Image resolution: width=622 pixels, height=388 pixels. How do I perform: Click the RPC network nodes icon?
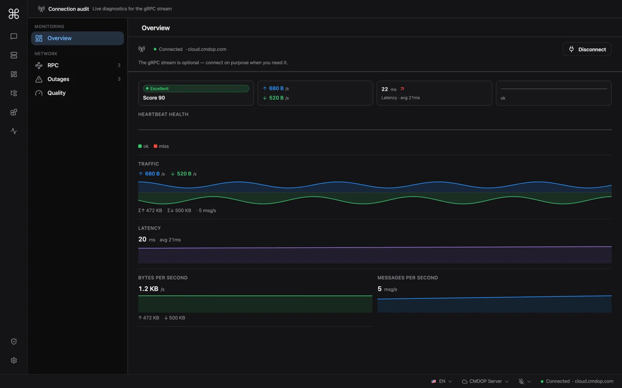39,66
